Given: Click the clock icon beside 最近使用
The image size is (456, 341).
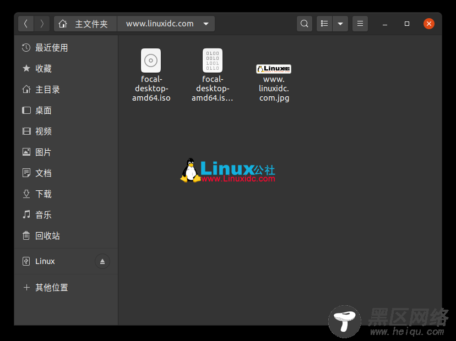Looking at the screenshot, I should 26,48.
